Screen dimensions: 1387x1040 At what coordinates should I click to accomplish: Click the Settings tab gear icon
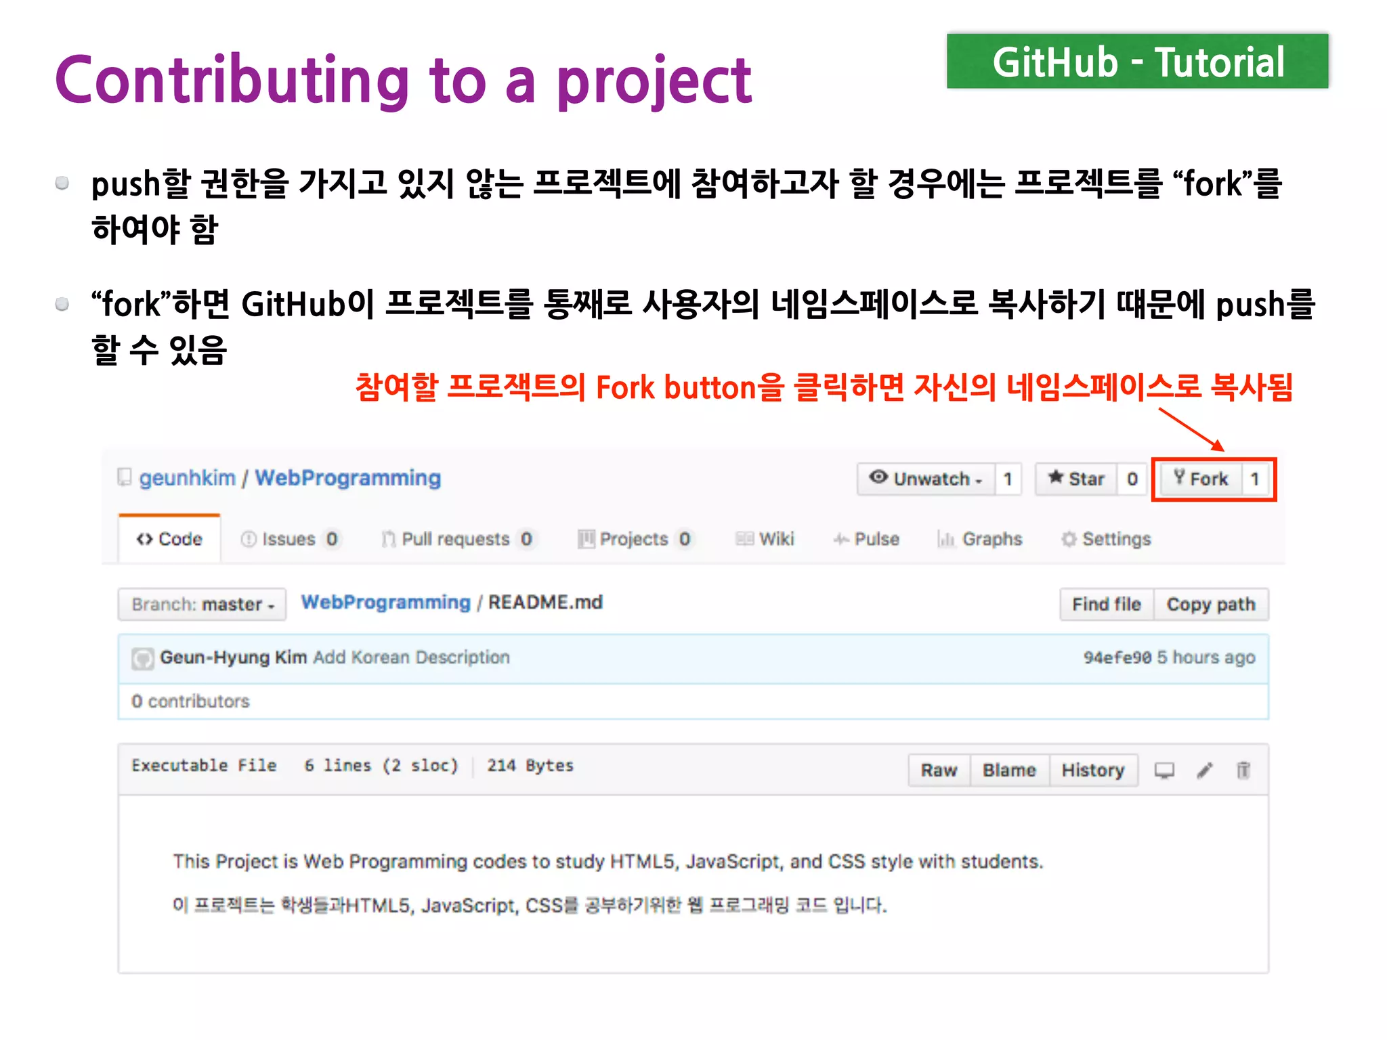click(1069, 539)
